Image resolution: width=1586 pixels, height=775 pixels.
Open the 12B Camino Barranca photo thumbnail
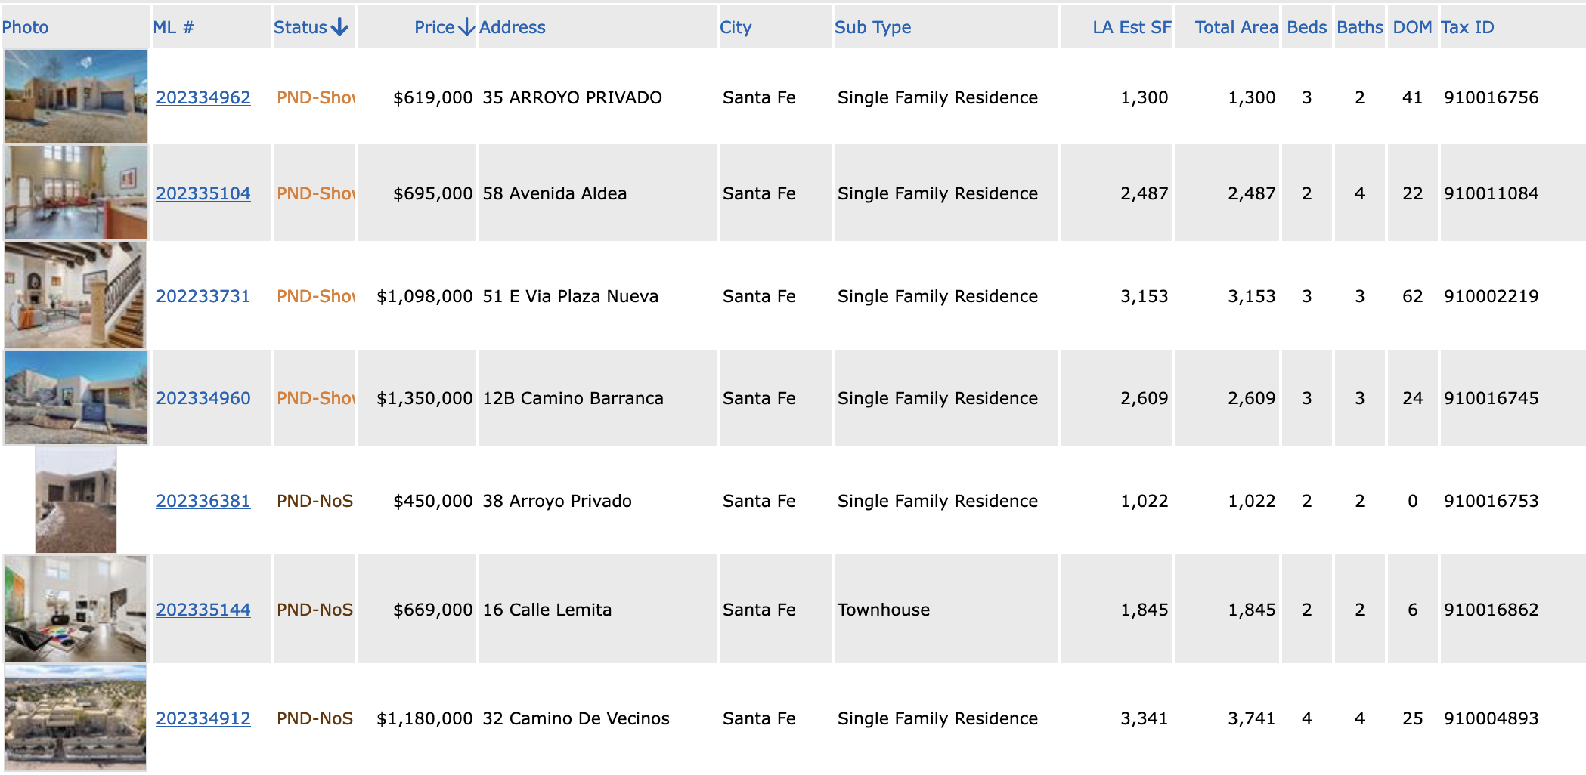(76, 397)
